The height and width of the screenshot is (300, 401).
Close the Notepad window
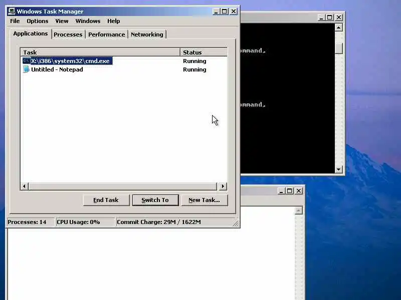[298, 191]
